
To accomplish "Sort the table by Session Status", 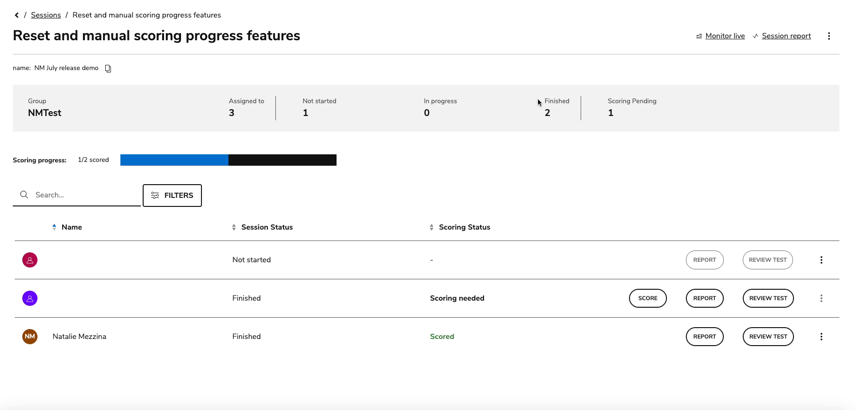I will (266, 227).
